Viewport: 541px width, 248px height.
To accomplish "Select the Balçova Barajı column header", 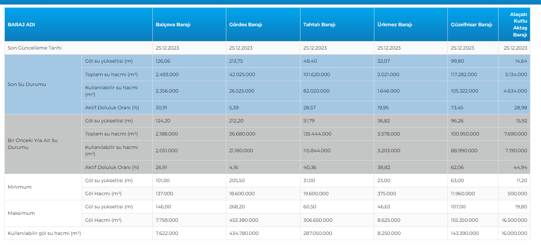I will [x=173, y=25].
